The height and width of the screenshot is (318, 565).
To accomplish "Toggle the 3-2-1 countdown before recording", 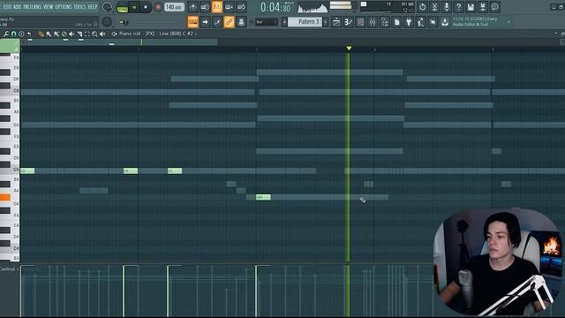I will coord(217,7).
